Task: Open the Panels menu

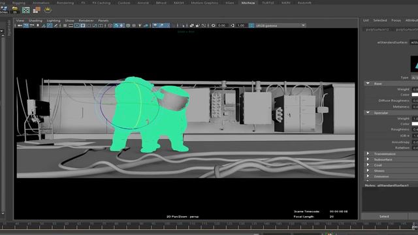Action: tap(103, 20)
